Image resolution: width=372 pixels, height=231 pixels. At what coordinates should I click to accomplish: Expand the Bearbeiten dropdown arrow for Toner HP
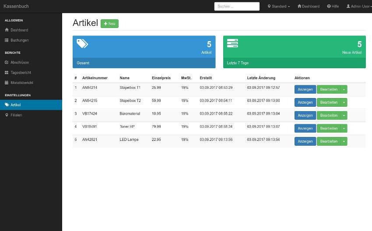point(344,129)
